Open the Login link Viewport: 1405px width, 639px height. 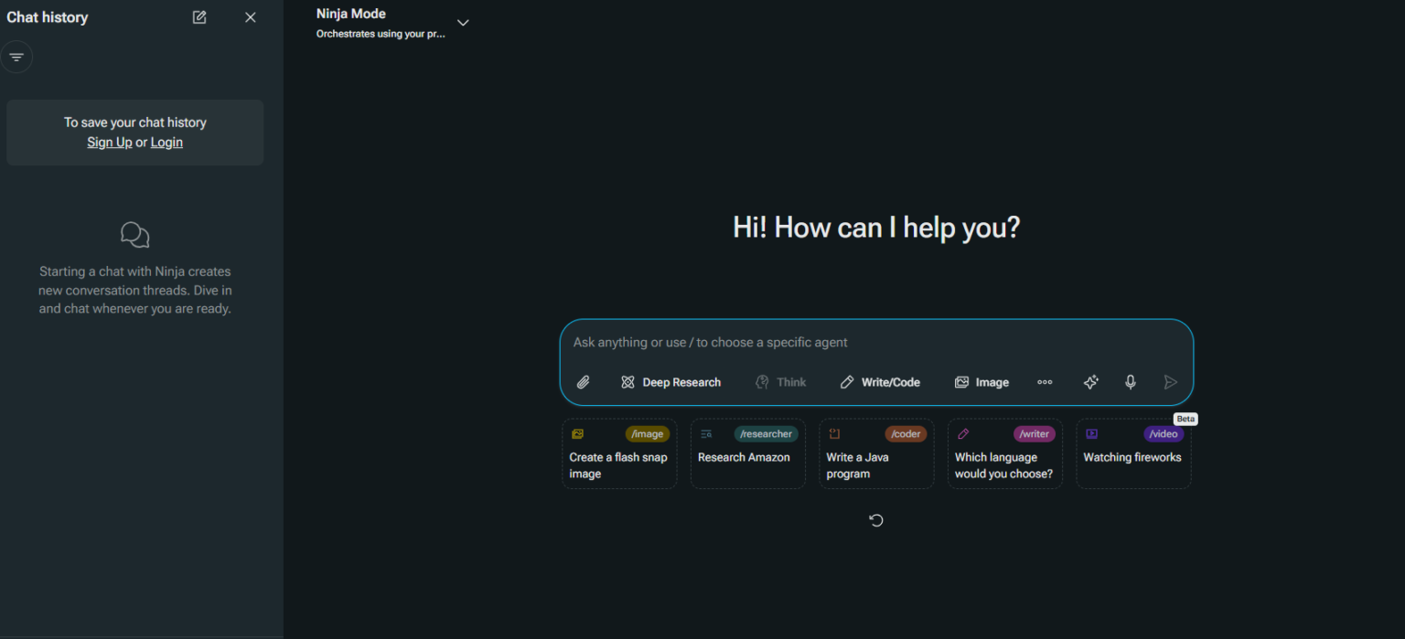[166, 142]
